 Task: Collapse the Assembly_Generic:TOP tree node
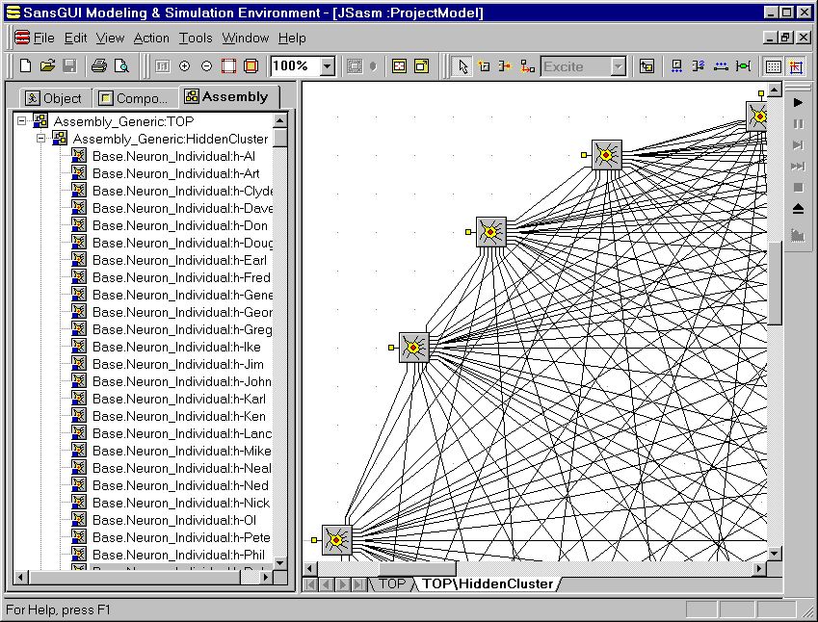tap(21, 121)
